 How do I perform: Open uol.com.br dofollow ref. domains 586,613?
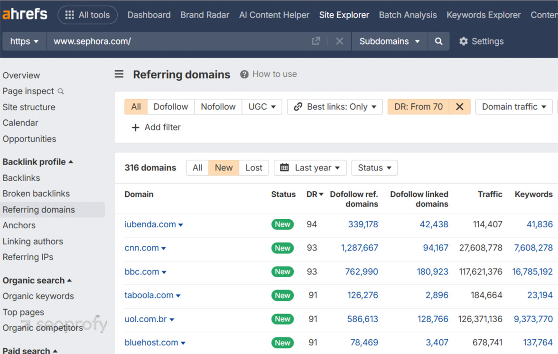[x=363, y=319]
